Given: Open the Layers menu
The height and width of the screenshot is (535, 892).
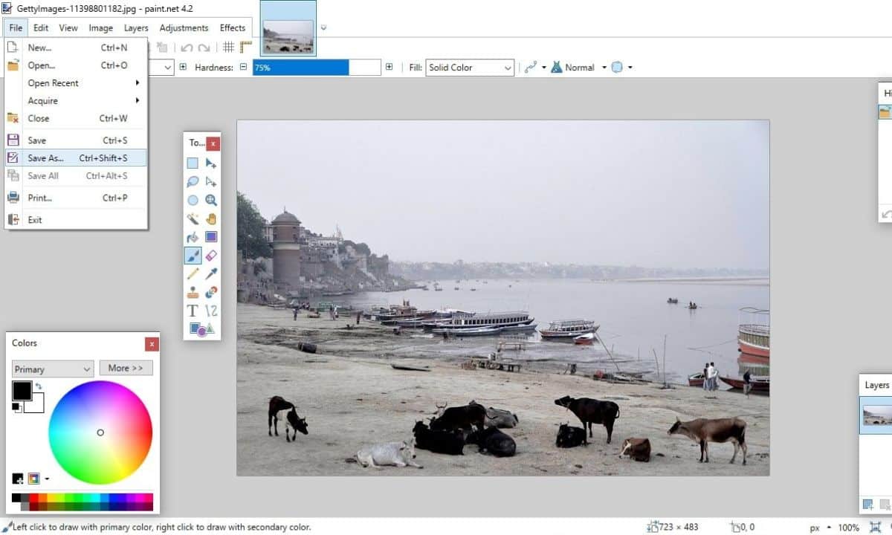Looking at the screenshot, I should [136, 28].
